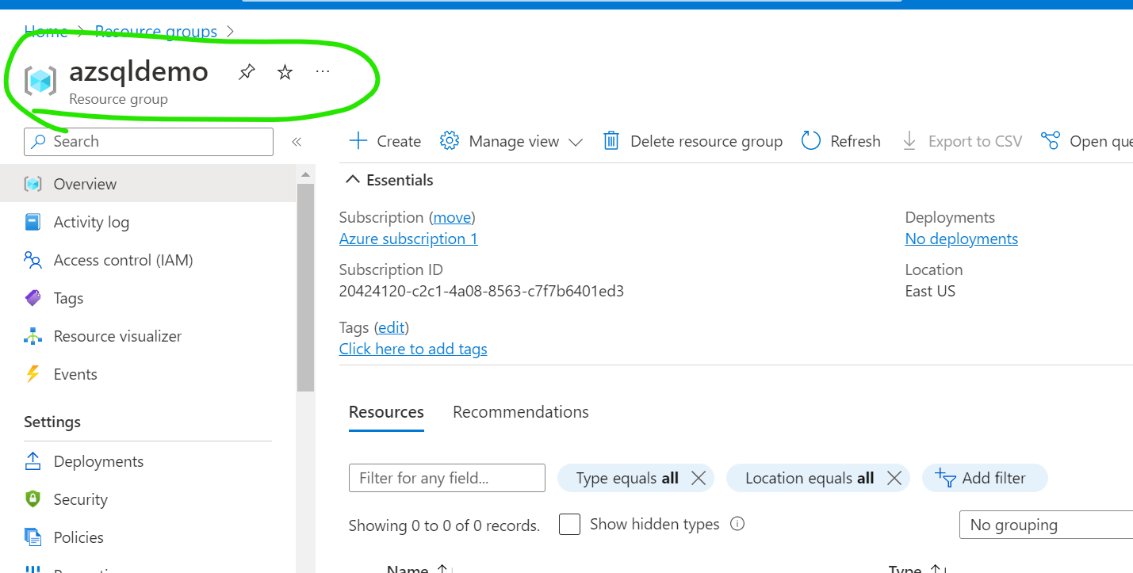Mark azsqldemo as favorite with star icon
Viewport: 1133px width, 573px height.
[285, 73]
